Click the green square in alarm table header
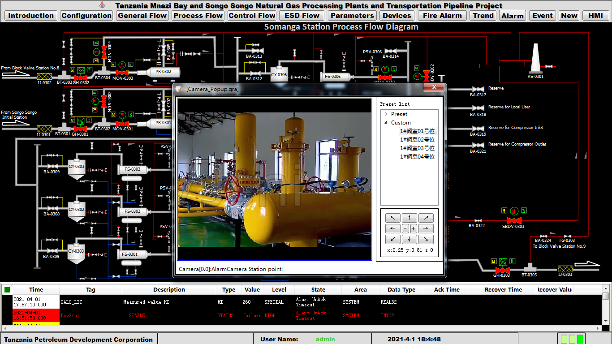This screenshot has height=344, width=612. click(x=7, y=290)
